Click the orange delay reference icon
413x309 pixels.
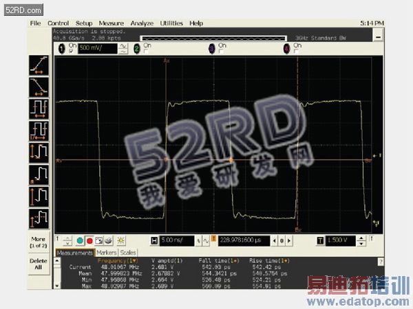click(x=213, y=238)
